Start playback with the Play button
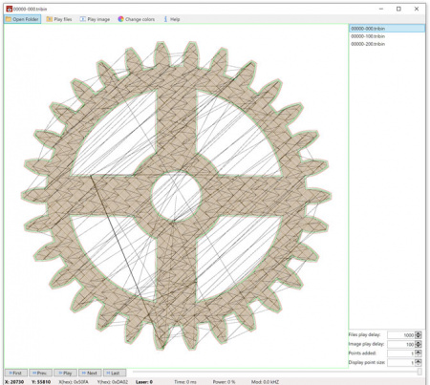 coord(65,373)
